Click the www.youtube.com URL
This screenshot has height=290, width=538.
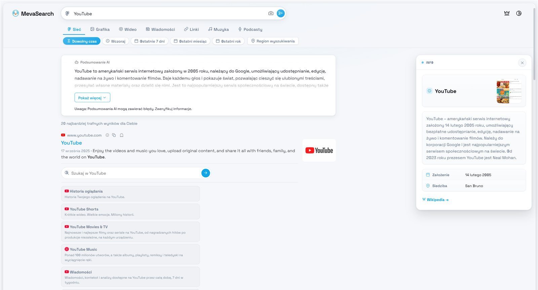coord(84,135)
